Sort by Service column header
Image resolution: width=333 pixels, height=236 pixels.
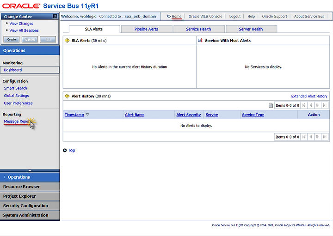pos(212,115)
